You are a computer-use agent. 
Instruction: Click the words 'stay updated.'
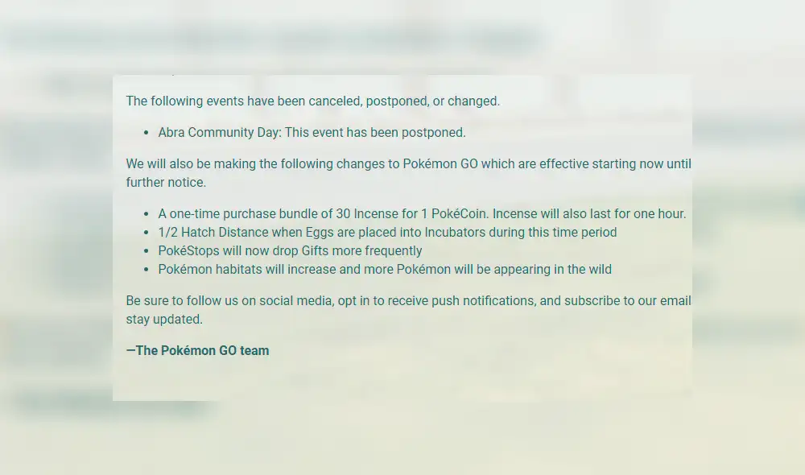(x=164, y=320)
